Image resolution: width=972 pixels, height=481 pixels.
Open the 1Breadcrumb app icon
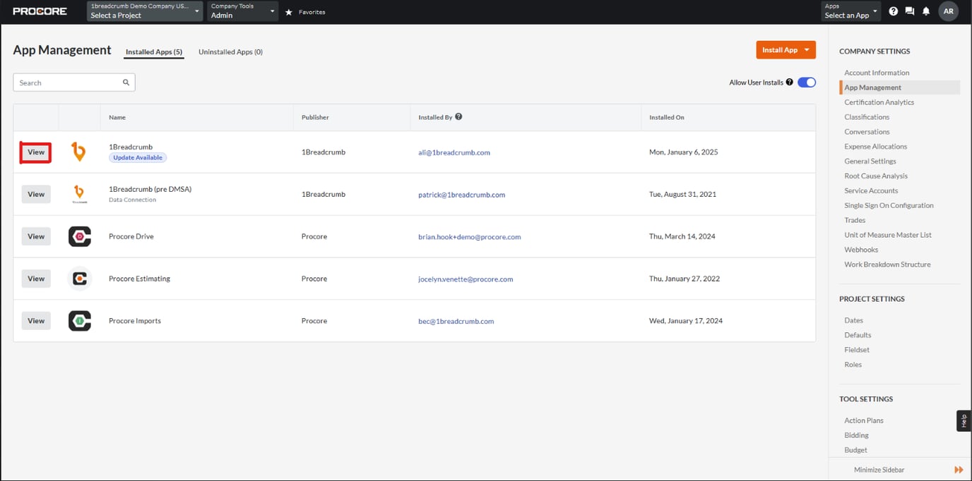(x=78, y=152)
